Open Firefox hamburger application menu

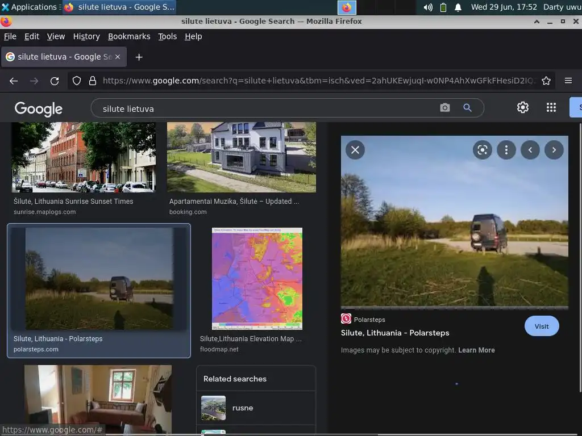tap(568, 81)
